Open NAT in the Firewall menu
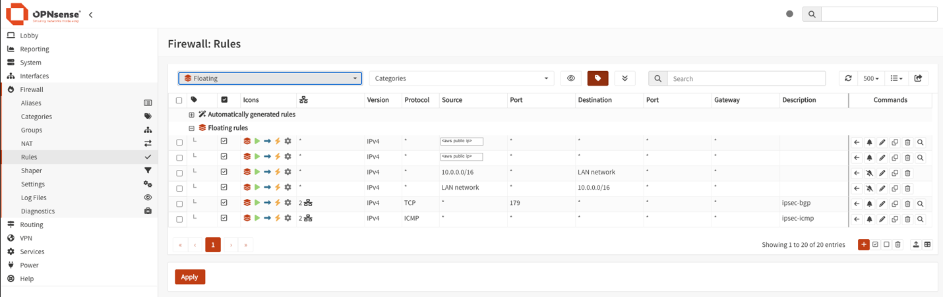 coord(79,144)
